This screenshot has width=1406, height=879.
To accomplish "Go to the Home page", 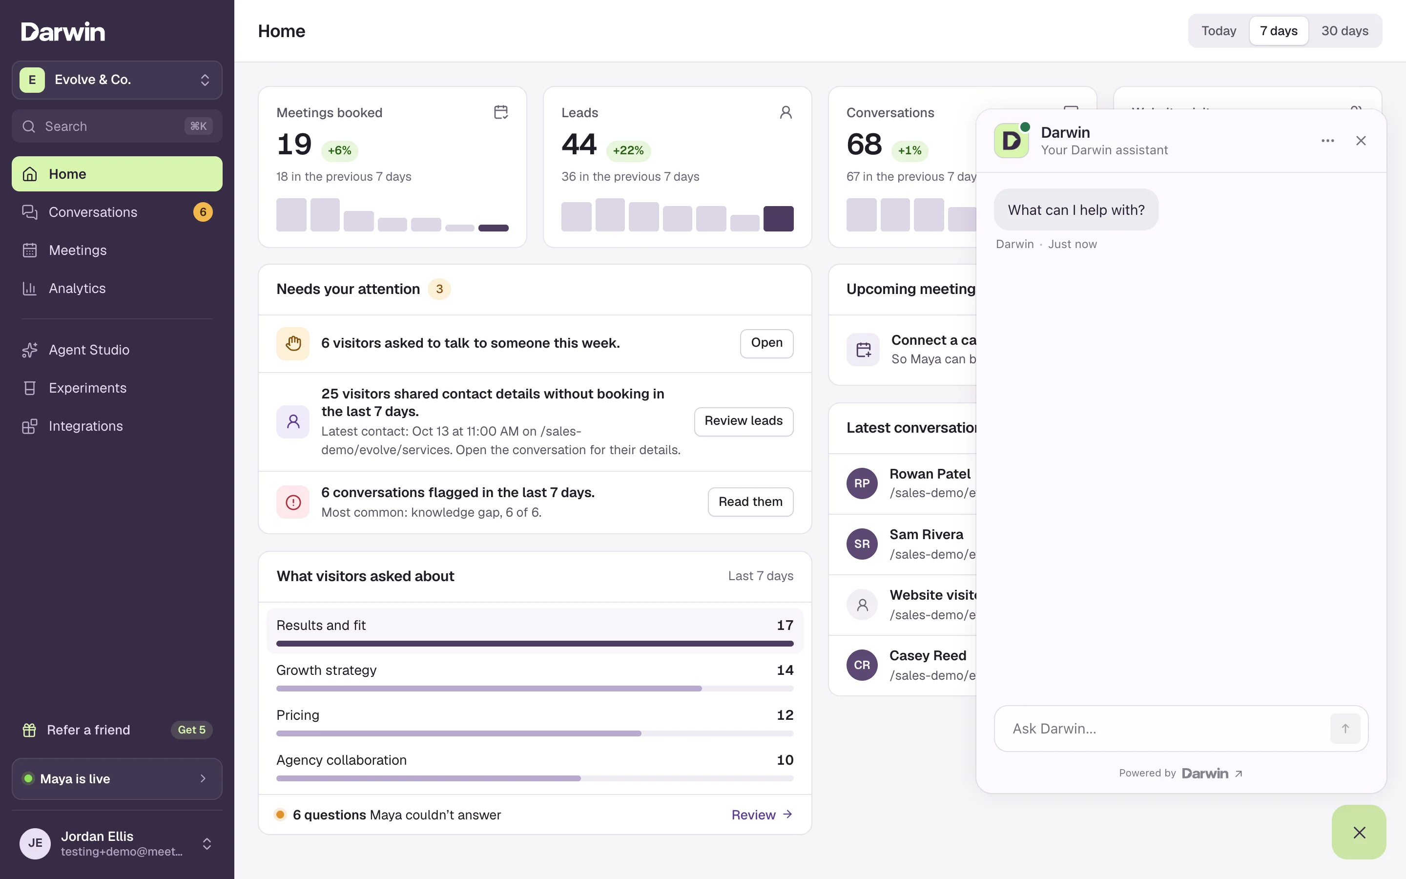I will tap(117, 174).
